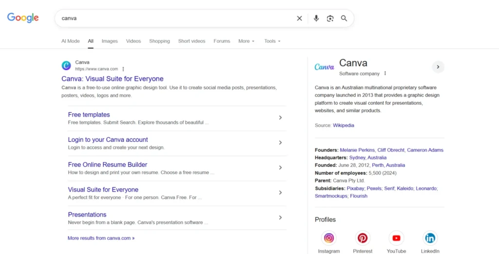Click the https://www.canva.com URL text

coord(96,69)
